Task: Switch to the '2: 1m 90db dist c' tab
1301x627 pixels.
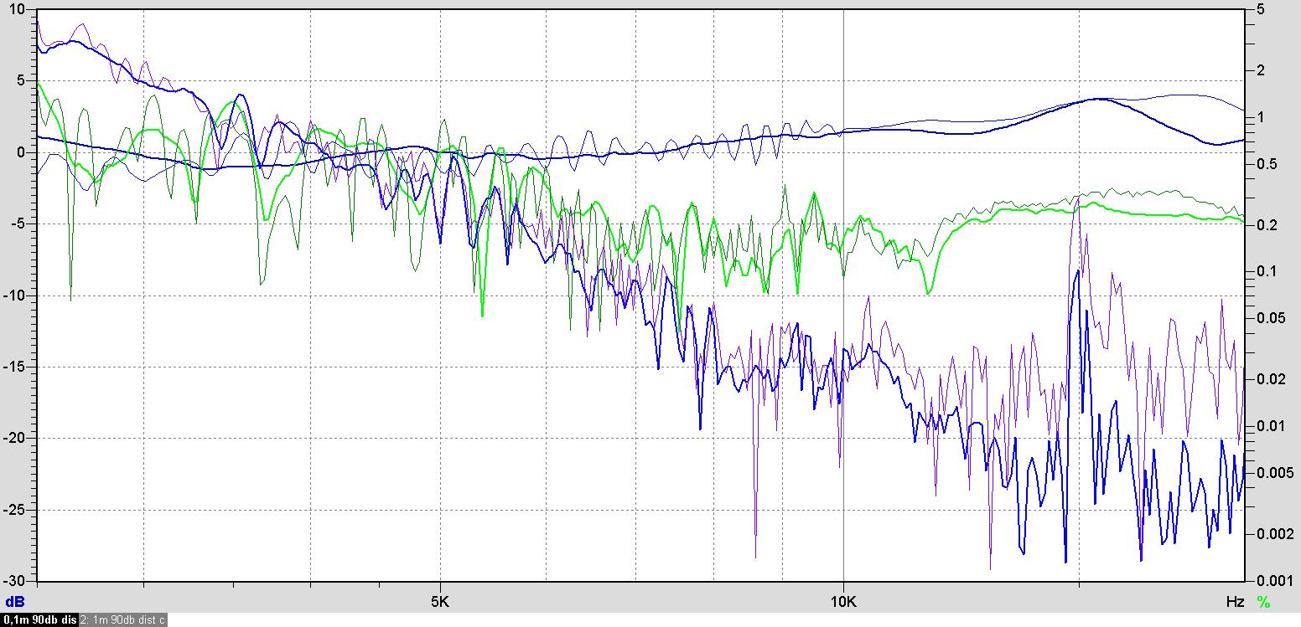Action: [123, 620]
